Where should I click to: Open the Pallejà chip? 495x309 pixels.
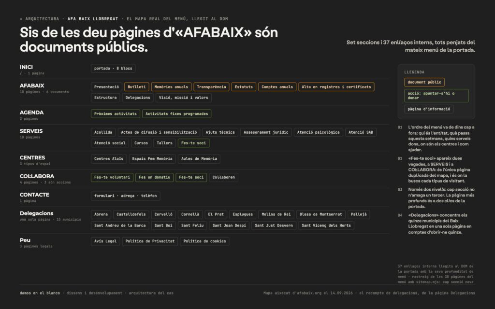pos(359,215)
